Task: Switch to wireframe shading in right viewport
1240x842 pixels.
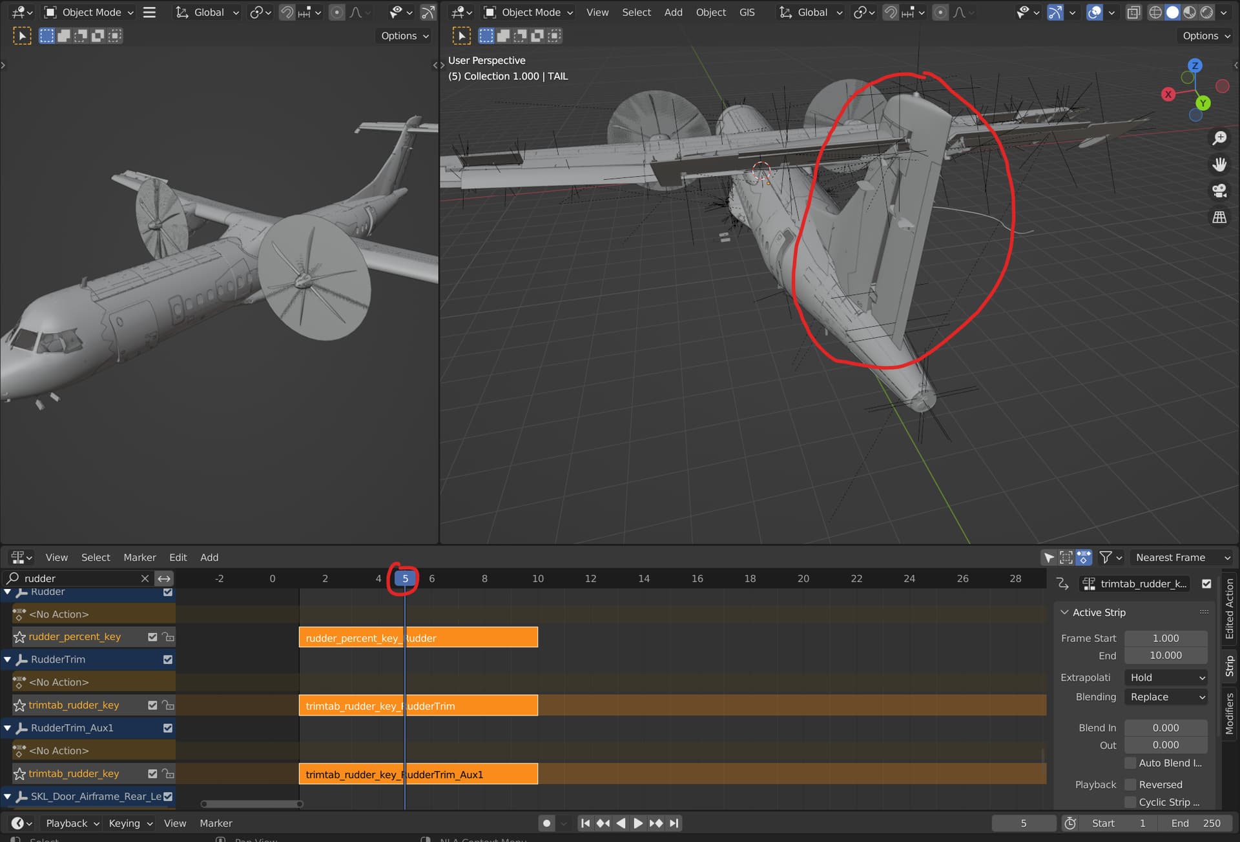Action: click(x=1155, y=12)
